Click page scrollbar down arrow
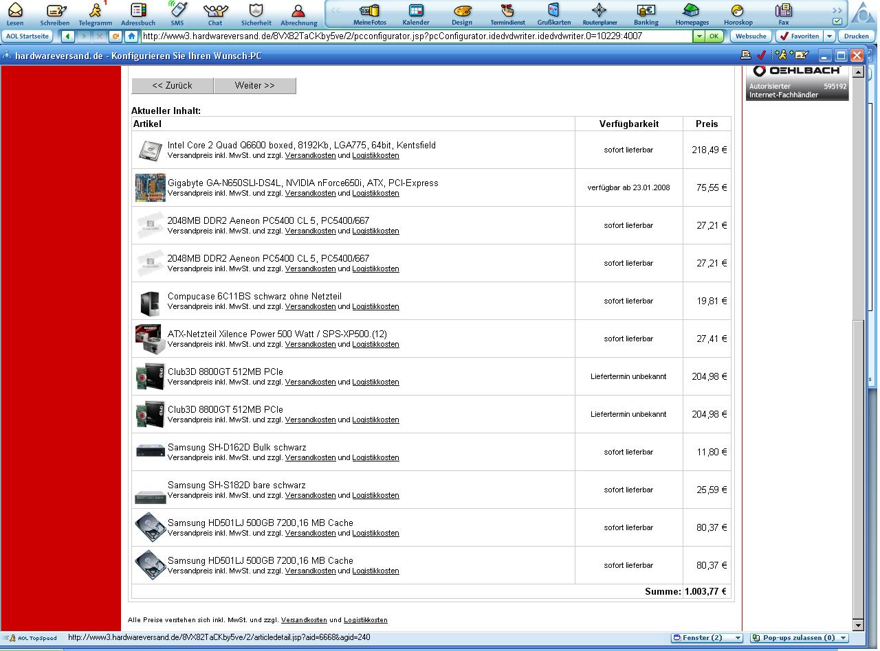 point(857,626)
